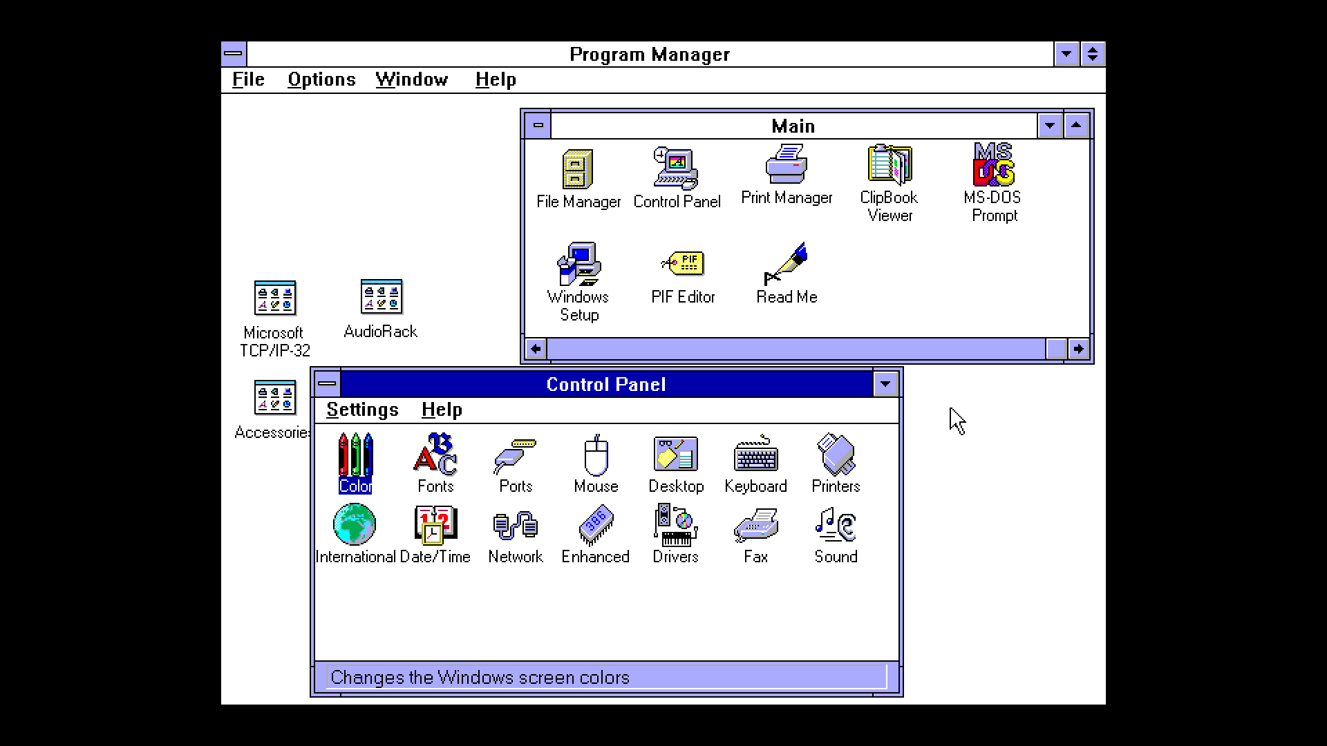
Task: Open the Control Panel system menu box
Action: 327,384
